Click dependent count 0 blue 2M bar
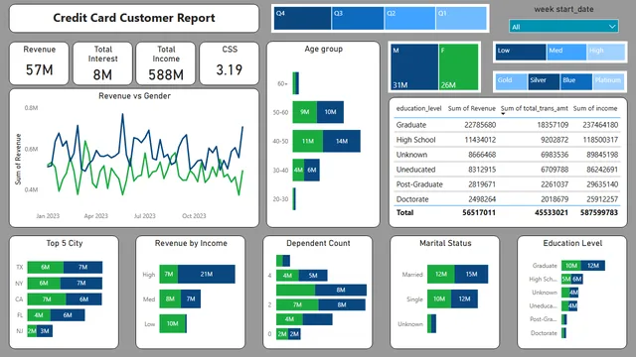This screenshot has height=357, width=636. pos(294,334)
